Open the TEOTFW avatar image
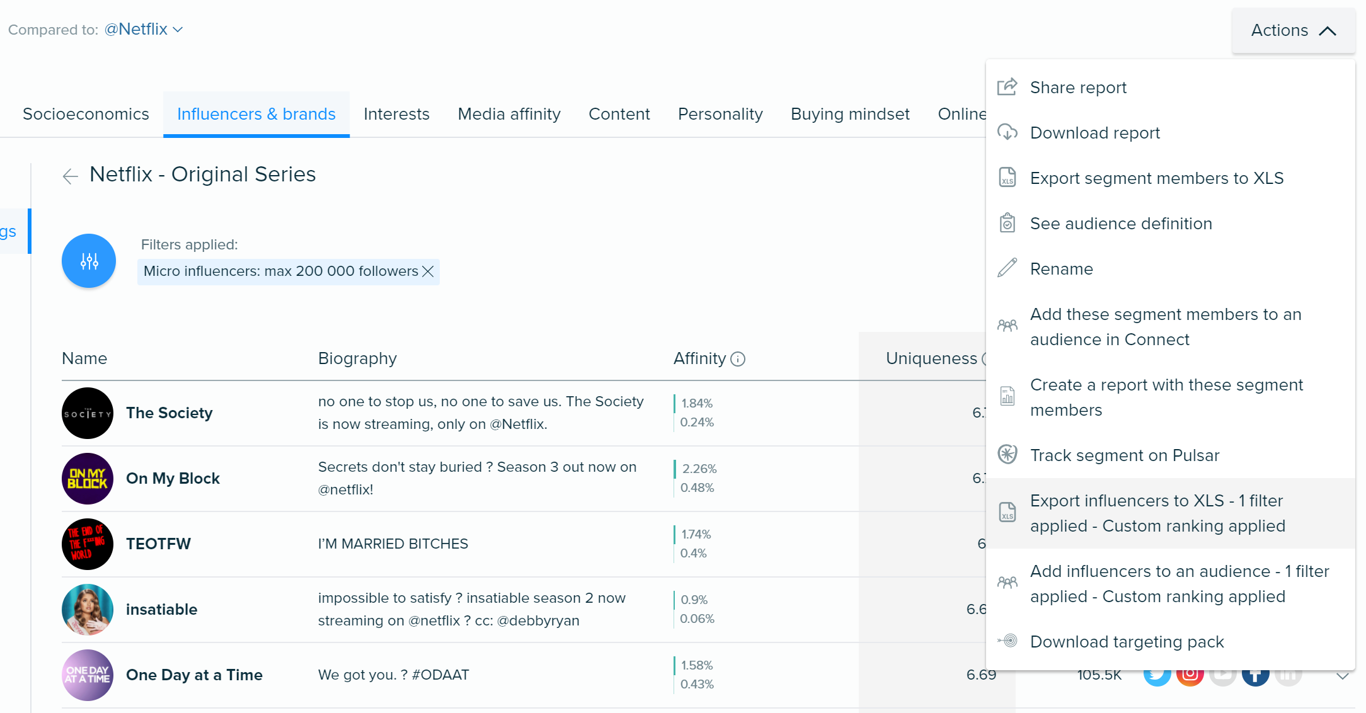This screenshot has width=1366, height=713. 88,544
